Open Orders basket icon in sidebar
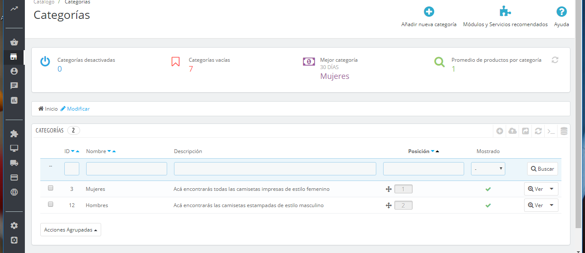This screenshot has width=585, height=253. click(x=14, y=42)
